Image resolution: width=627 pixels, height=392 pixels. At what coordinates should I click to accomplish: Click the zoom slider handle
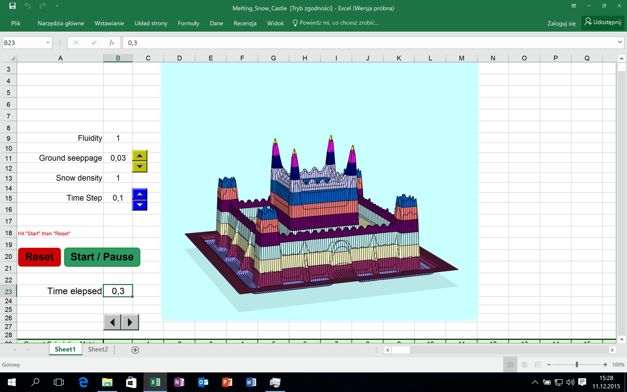coord(577,365)
